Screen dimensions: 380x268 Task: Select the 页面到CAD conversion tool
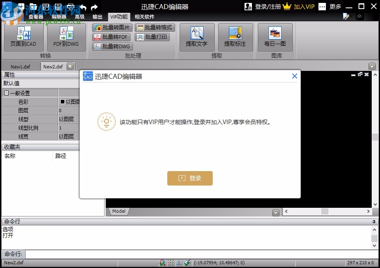[24, 39]
